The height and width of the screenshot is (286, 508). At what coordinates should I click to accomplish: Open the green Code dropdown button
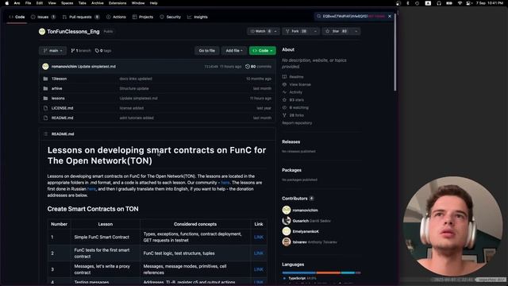pos(263,51)
